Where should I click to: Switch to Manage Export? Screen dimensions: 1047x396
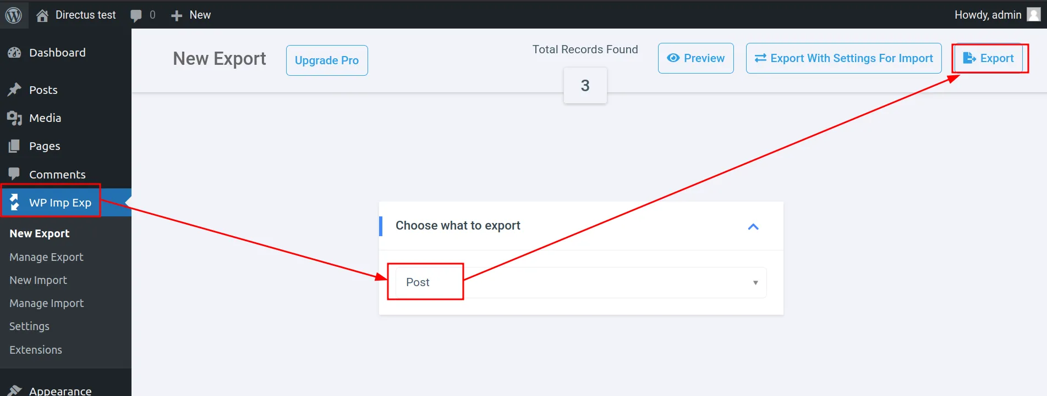46,256
